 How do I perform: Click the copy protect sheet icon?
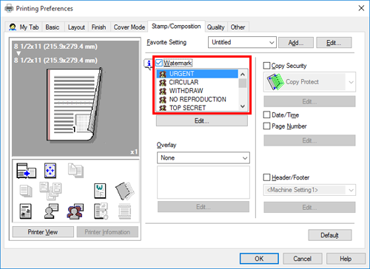click(125, 191)
